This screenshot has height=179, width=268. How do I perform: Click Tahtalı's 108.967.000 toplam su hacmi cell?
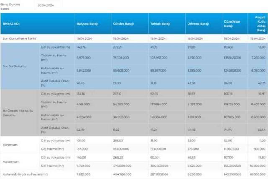point(159,57)
